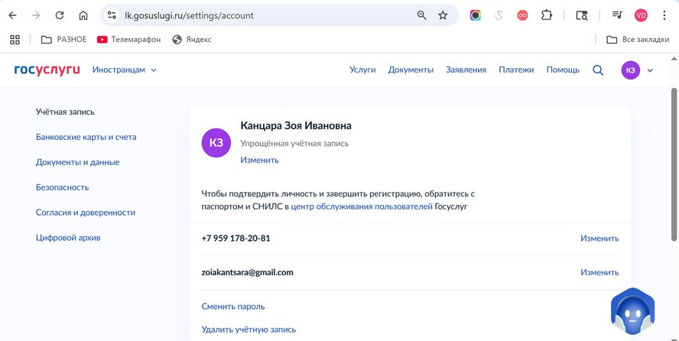Image resolution: width=679 pixels, height=341 pixels.
Task: Expand the КЗ profile menu chevron
Action: pos(650,70)
